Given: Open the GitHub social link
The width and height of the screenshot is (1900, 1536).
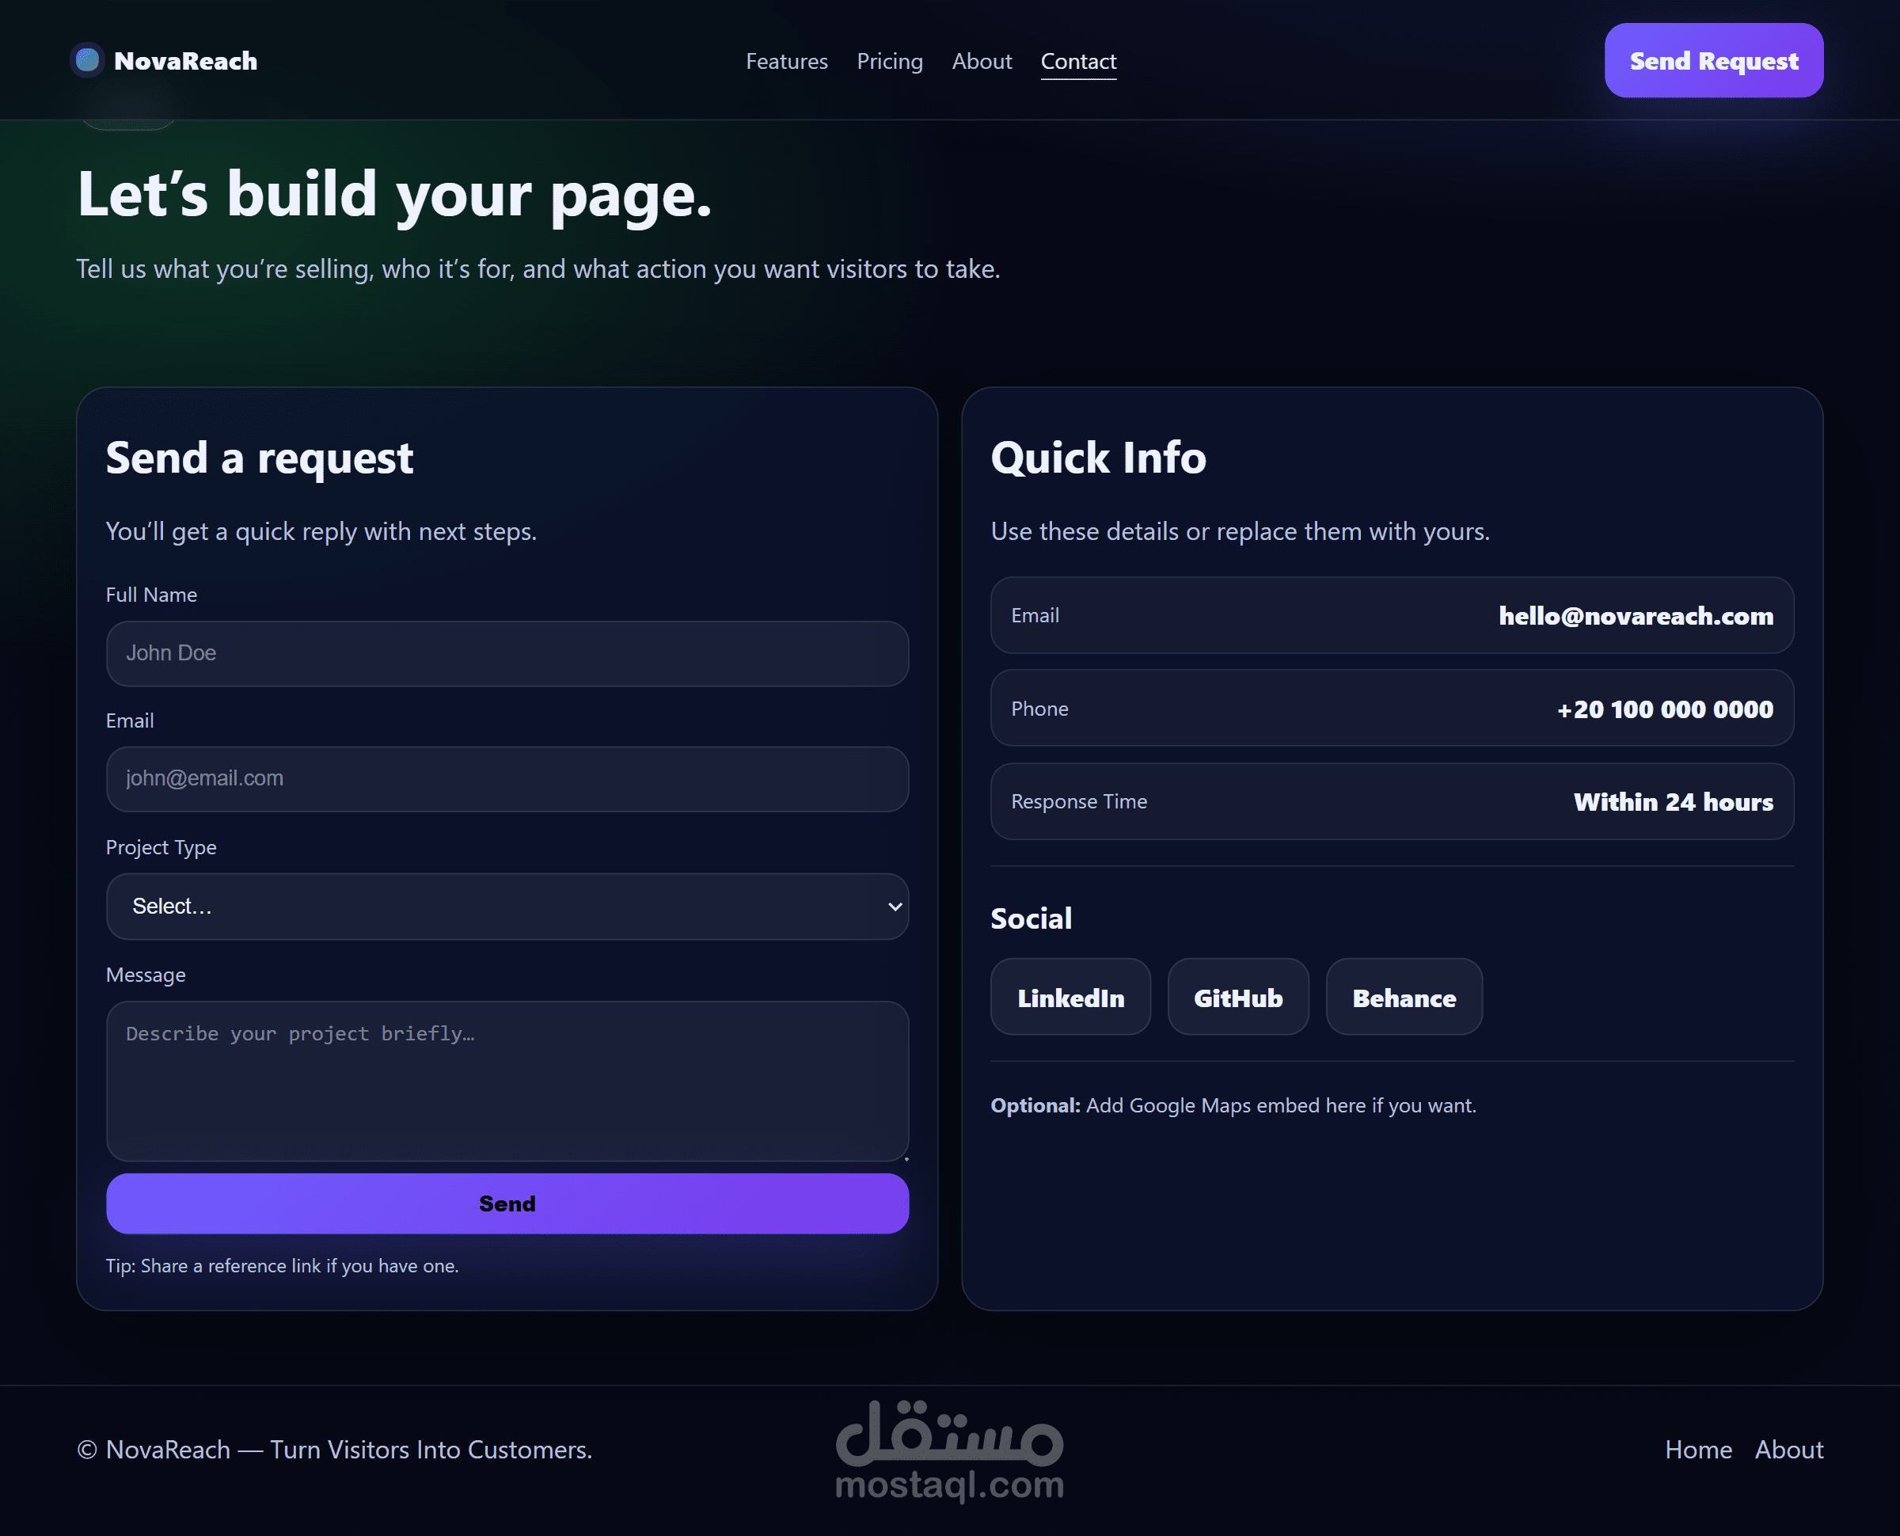Looking at the screenshot, I should click(1237, 997).
